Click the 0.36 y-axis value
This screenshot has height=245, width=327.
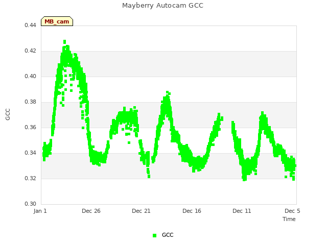30,127
